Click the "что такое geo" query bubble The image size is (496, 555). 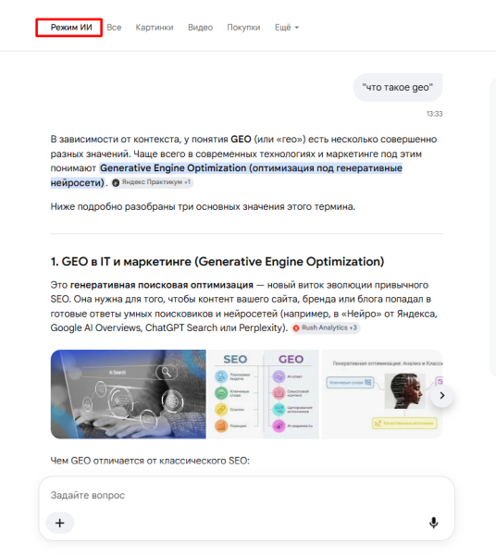tap(398, 88)
